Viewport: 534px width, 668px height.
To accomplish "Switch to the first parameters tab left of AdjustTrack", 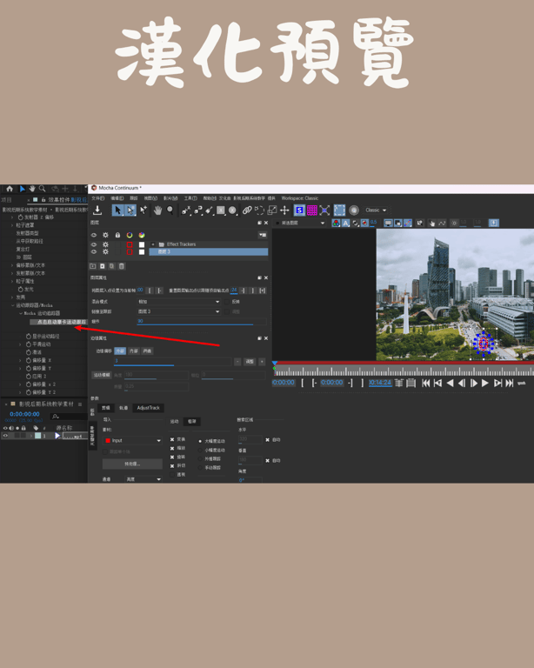I will point(105,408).
